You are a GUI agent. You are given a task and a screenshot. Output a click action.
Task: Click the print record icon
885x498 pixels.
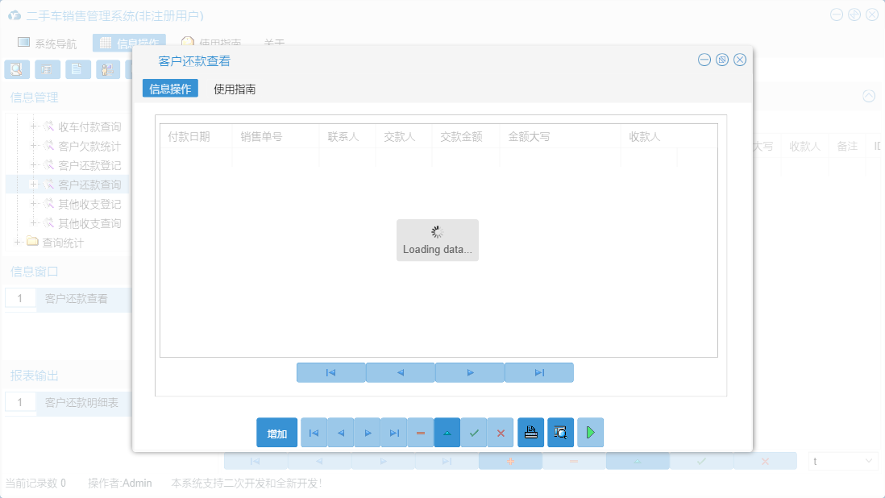(530, 433)
